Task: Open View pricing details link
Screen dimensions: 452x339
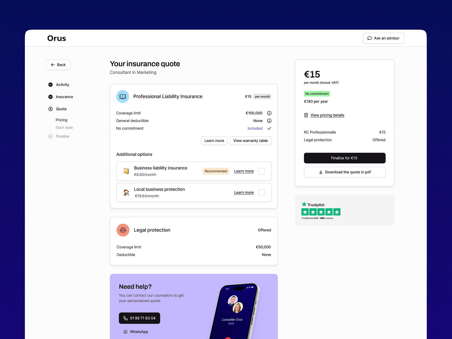Action: 327,115
